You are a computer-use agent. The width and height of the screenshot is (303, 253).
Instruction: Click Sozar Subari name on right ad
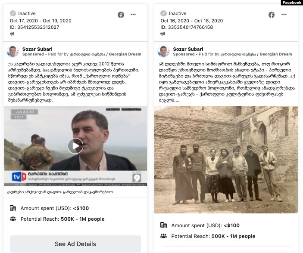[x=188, y=49]
